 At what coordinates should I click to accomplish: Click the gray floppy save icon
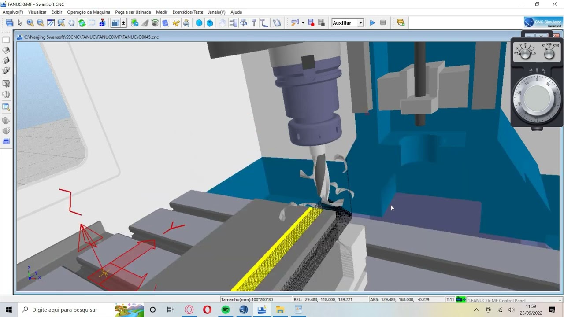coord(321,23)
